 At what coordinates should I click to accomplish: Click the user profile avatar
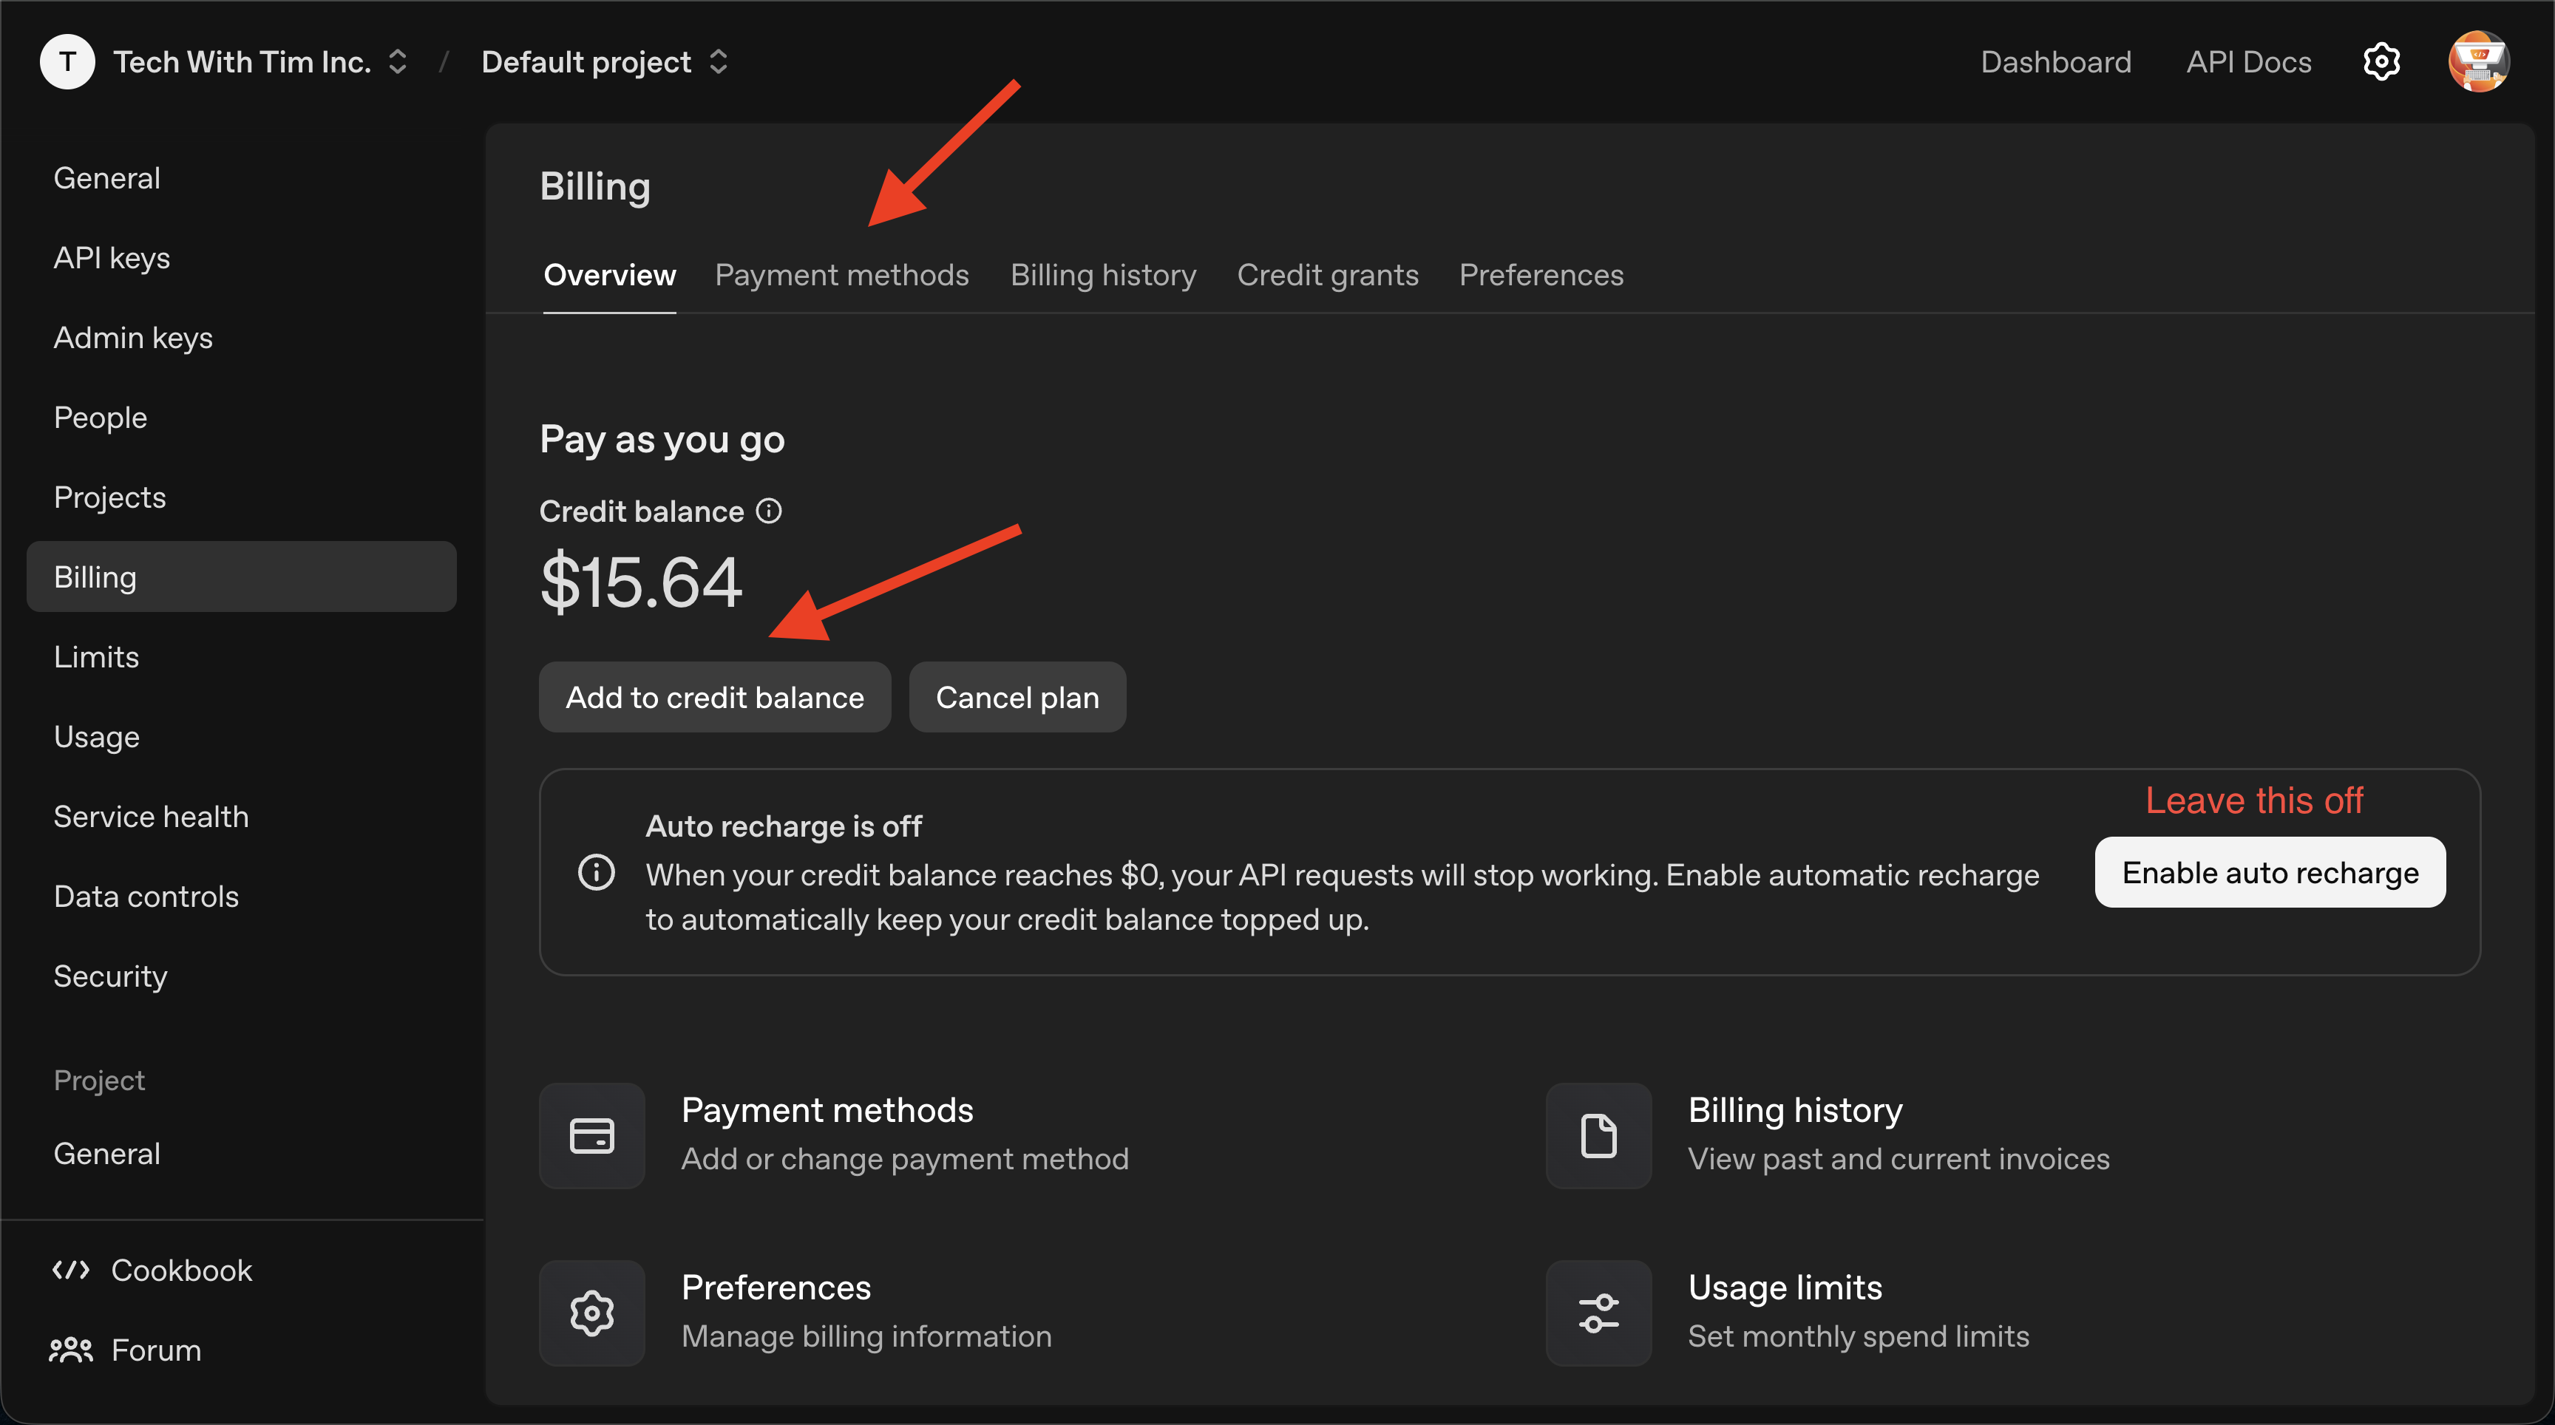pyautogui.click(x=2477, y=61)
